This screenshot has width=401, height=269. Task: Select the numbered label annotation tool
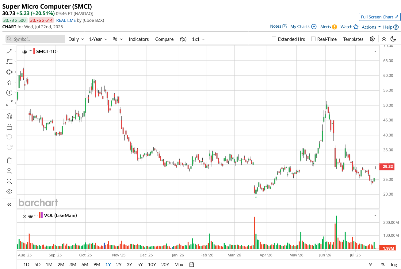(x=9, y=93)
